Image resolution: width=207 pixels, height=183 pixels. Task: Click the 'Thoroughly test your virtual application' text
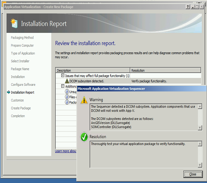138,144
